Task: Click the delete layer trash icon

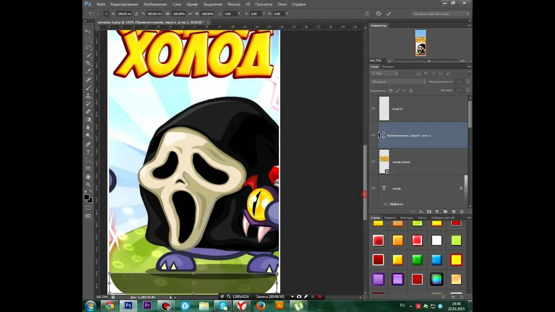Action: [461, 211]
